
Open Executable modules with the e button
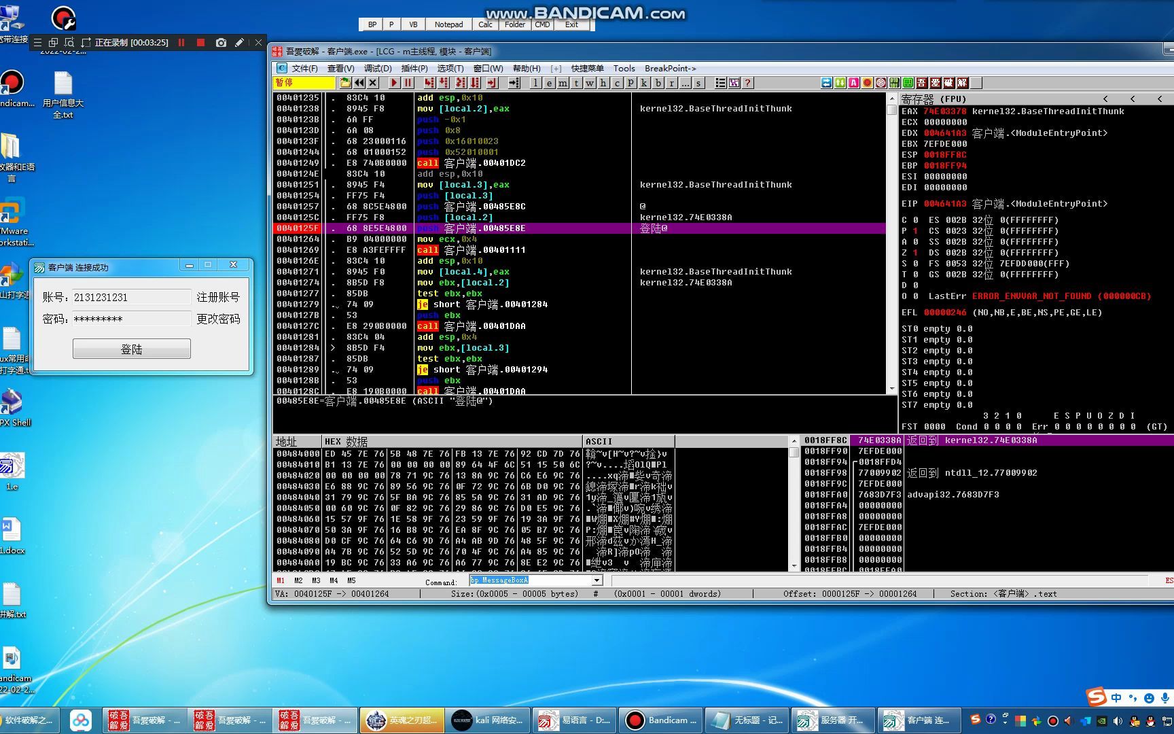pyautogui.click(x=550, y=83)
